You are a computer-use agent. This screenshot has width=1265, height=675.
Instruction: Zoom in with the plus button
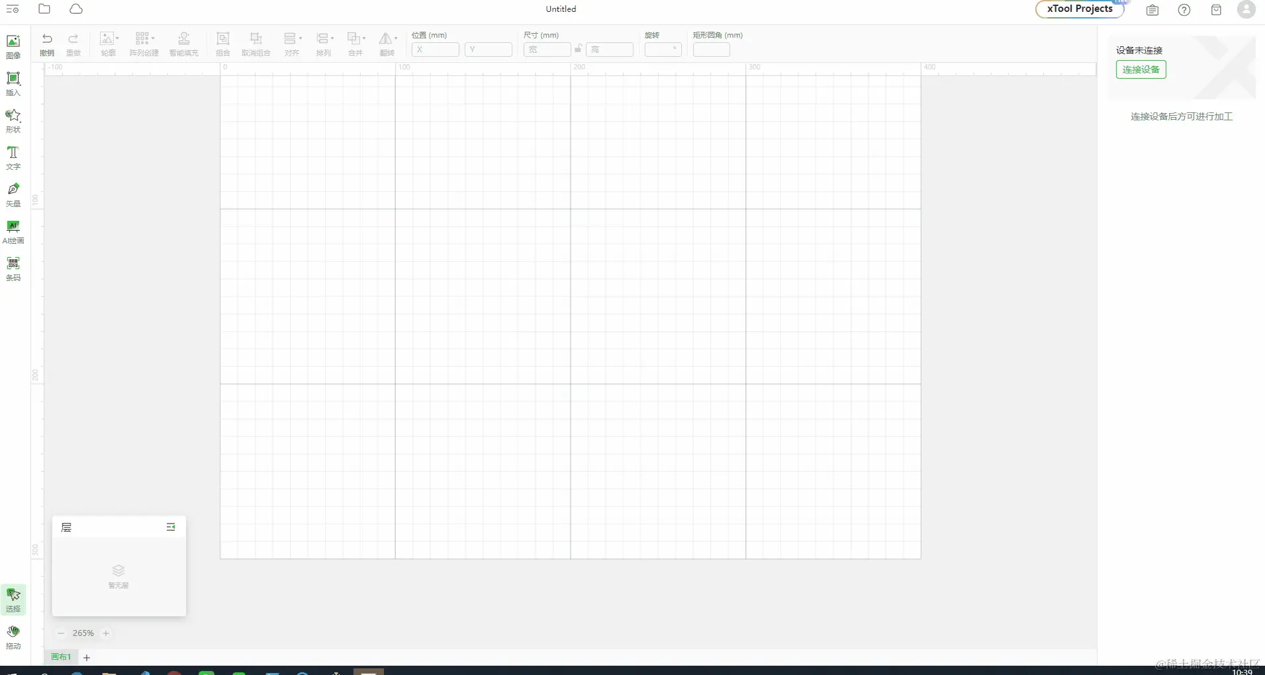106,633
